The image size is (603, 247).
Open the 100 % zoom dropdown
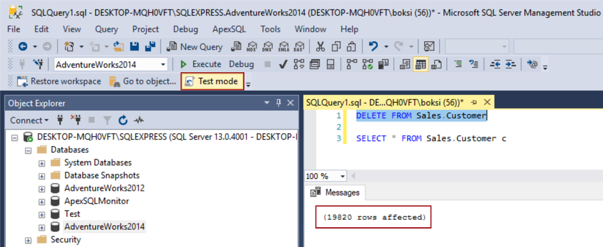point(343,176)
